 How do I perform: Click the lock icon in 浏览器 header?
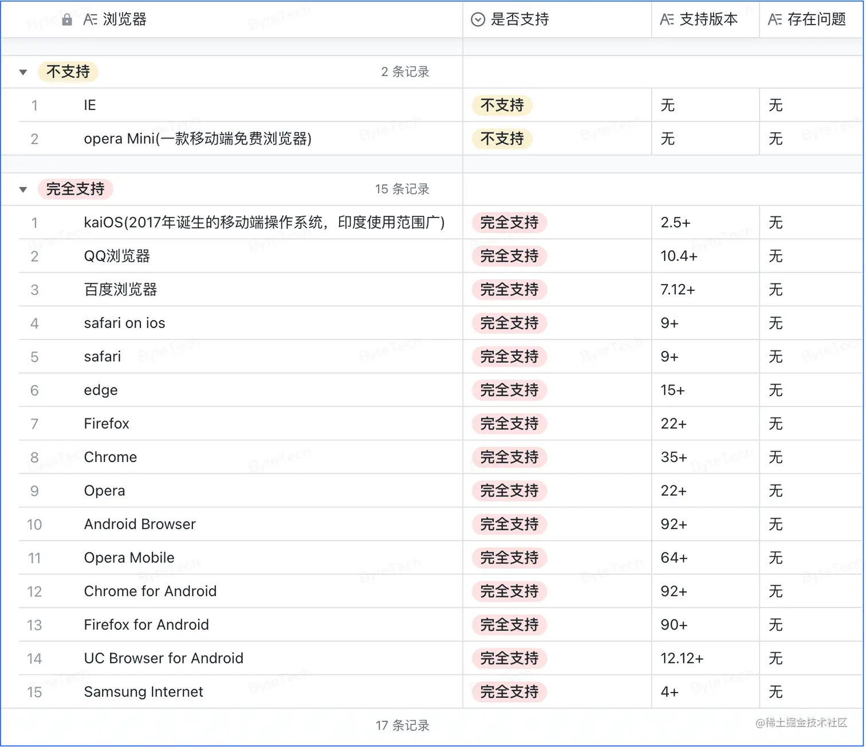coord(67,19)
